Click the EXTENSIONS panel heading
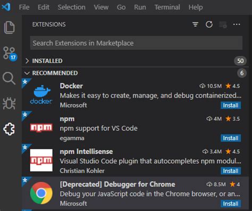 (x=49, y=24)
